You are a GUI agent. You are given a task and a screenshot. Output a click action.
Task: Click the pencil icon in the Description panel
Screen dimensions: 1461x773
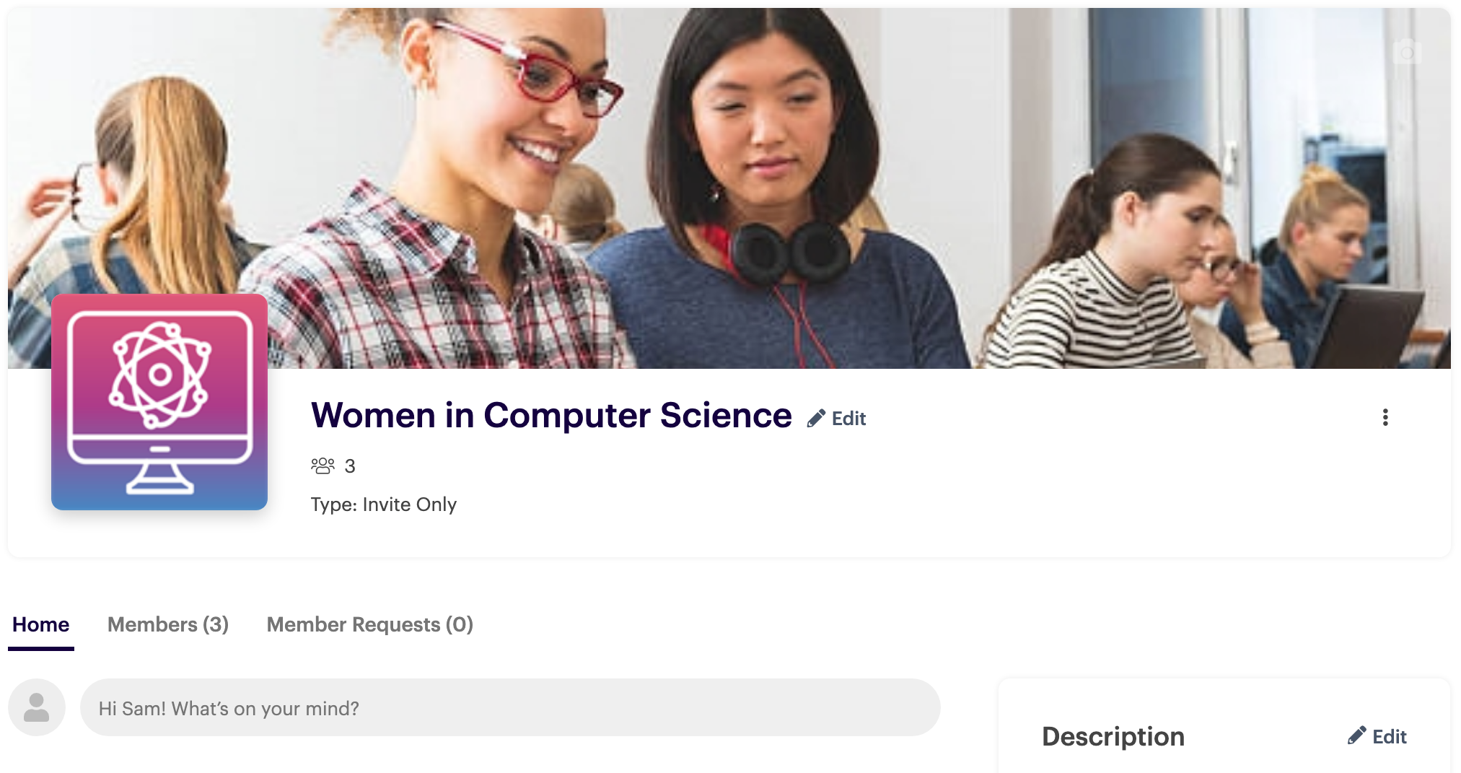click(x=1356, y=735)
